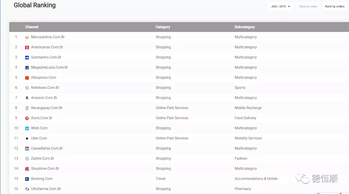This screenshot has height=194, width=349.
Task: Click Travel category in Booking.Com row
Action: click(x=161, y=178)
